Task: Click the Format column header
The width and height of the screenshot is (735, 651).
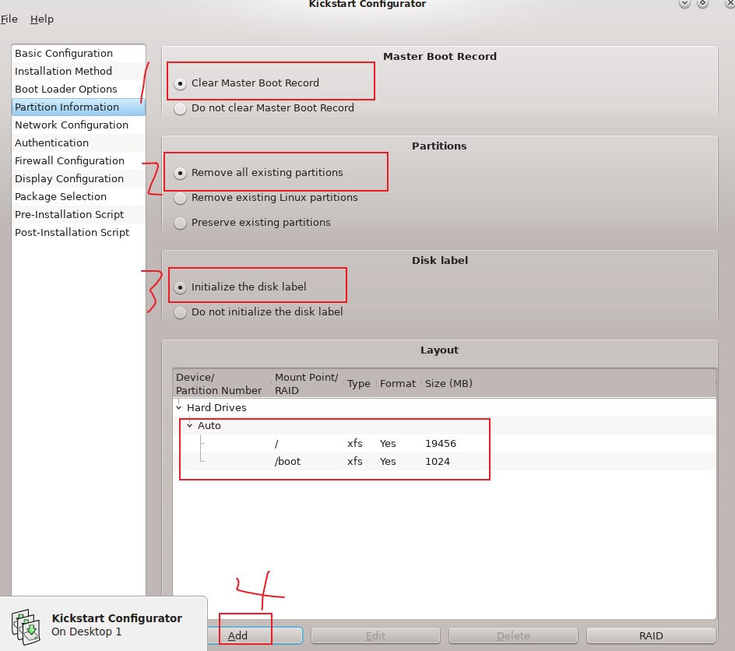Action: point(398,384)
